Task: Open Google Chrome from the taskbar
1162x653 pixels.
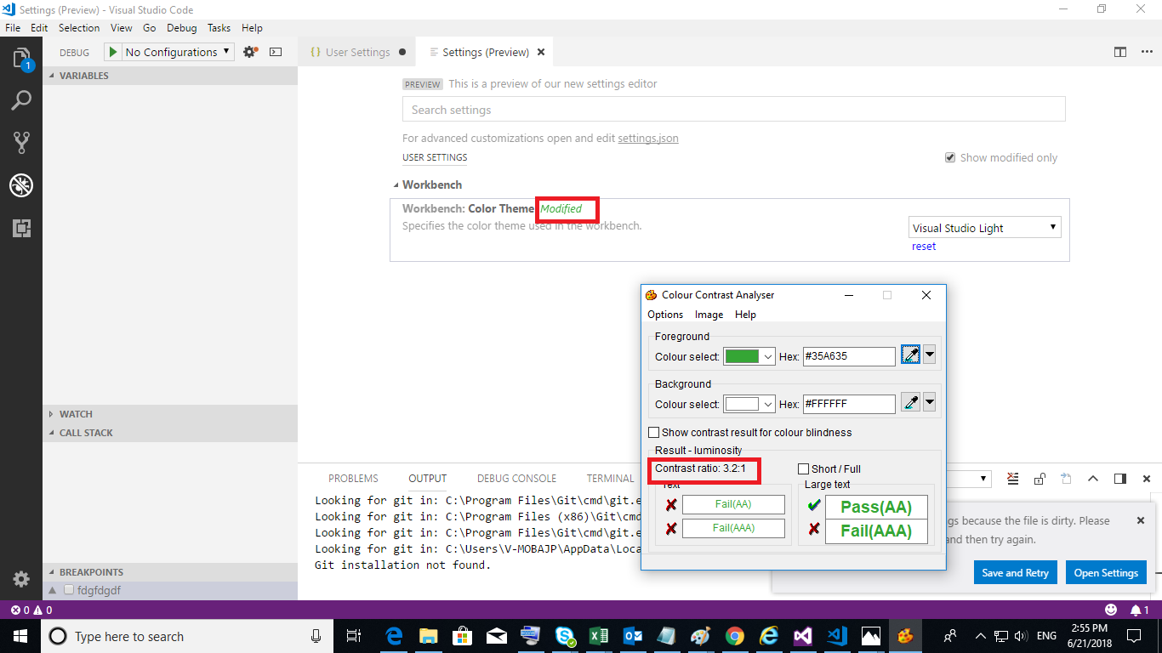Action: click(735, 636)
